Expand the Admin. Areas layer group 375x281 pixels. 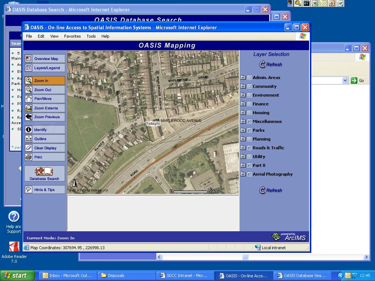tap(243, 78)
